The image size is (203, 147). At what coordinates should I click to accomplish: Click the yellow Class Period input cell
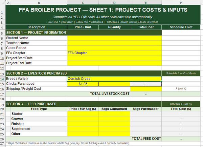coord(114,48)
